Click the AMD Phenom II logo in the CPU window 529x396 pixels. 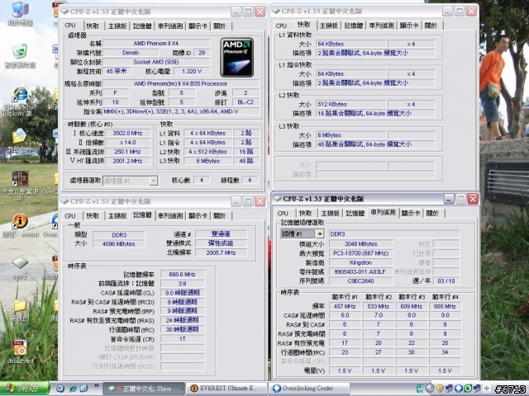(x=237, y=57)
